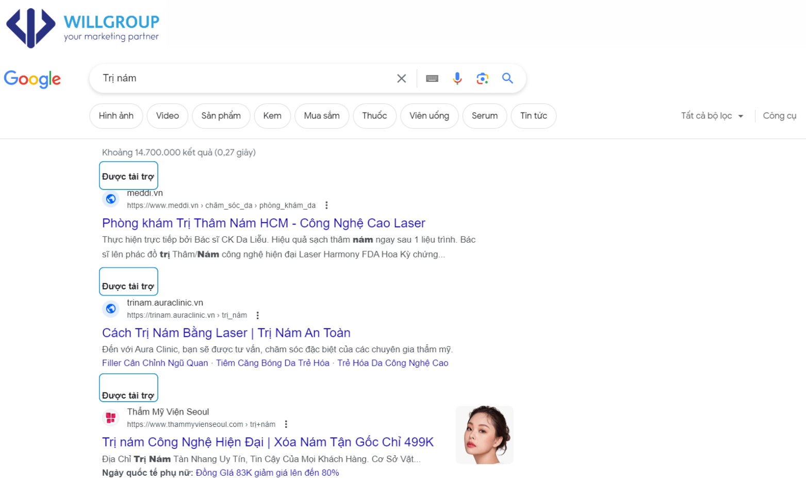The height and width of the screenshot is (483, 806).
Task: Open the on-screen keyboard icon
Action: coord(432,78)
